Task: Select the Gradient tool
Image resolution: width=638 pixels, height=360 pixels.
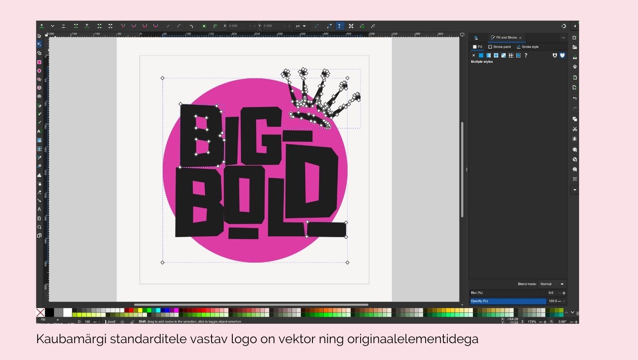Action: click(39, 140)
